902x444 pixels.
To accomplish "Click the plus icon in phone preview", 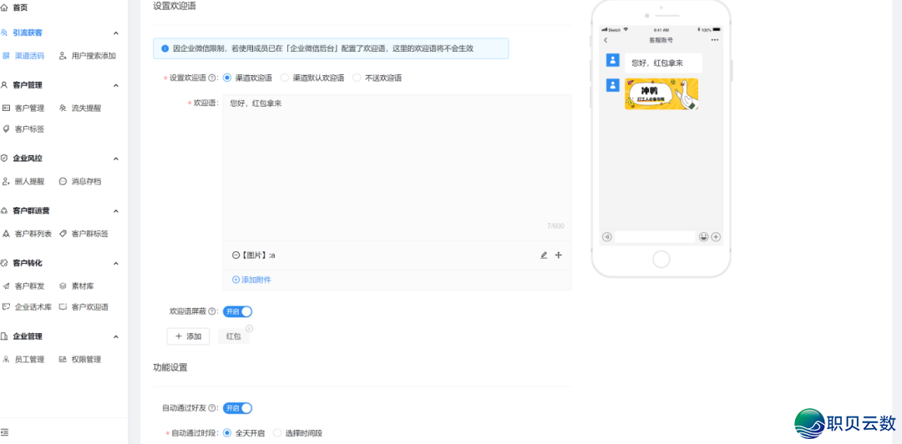I will [716, 236].
